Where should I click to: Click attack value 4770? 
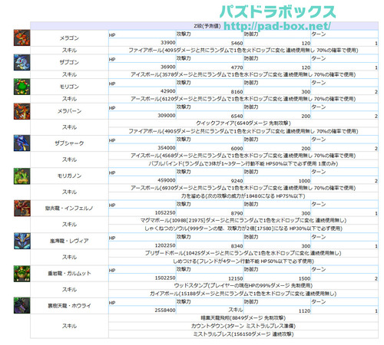click(x=237, y=67)
